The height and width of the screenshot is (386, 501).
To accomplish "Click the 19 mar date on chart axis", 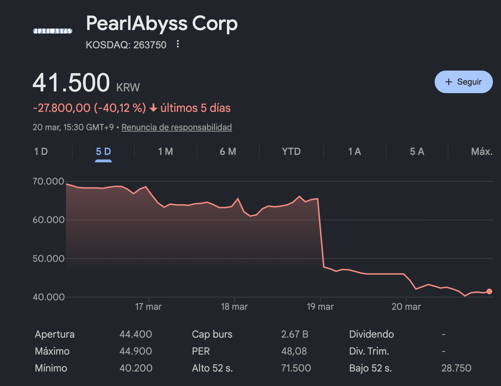I will (320, 307).
